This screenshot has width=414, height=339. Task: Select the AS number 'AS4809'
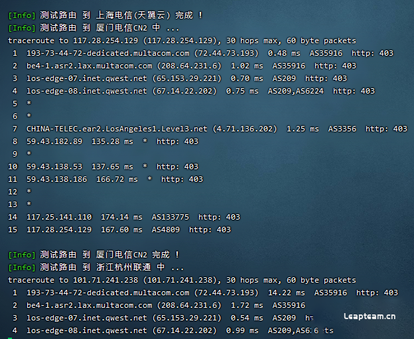tap(166, 230)
